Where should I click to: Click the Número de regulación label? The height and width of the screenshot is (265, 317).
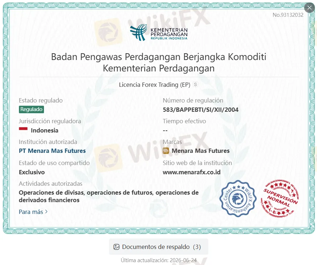tap(193, 100)
